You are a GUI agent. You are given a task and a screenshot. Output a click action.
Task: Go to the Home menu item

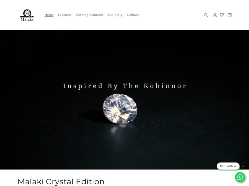tap(49, 15)
